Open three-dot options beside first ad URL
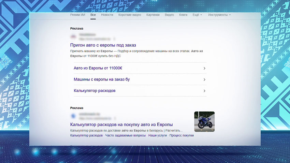 tap(114, 39)
